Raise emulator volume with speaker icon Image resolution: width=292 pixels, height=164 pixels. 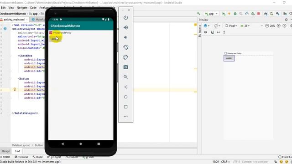[126, 27]
